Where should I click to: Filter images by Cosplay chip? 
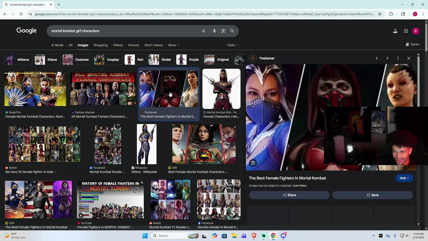(108, 60)
